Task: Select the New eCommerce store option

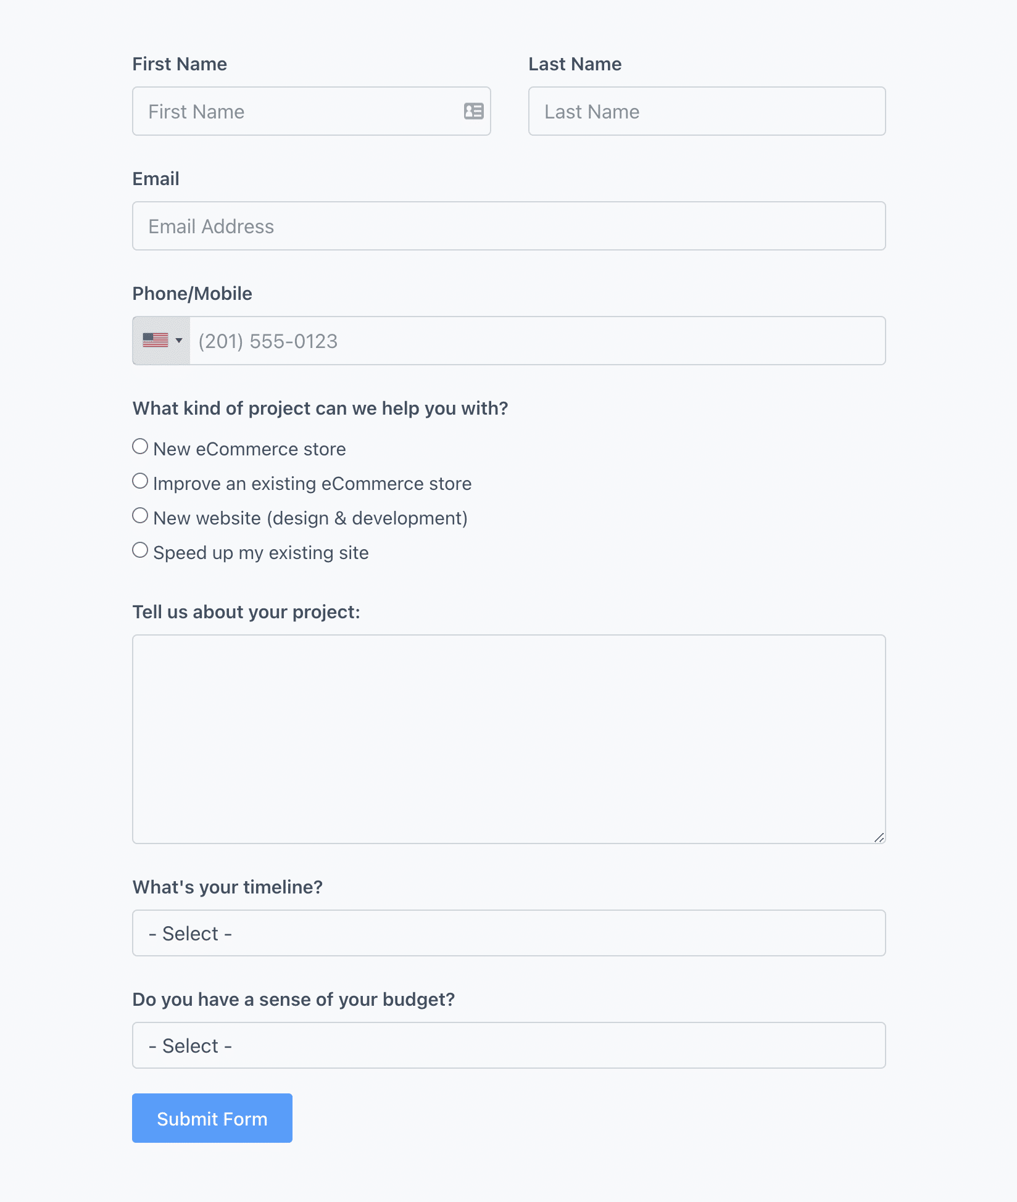Action: pyautogui.click(x=139, y=446)
